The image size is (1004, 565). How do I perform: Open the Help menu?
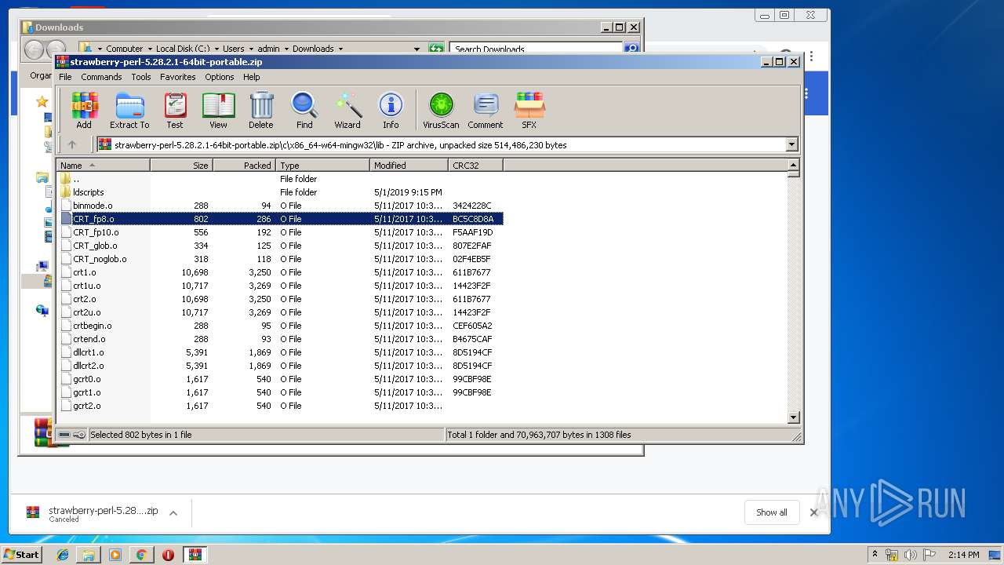coord(252,77)
